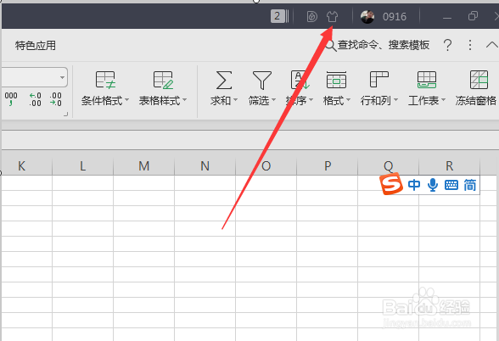Open the user avatar profile
Screen dimensions: 499x341
367,17
